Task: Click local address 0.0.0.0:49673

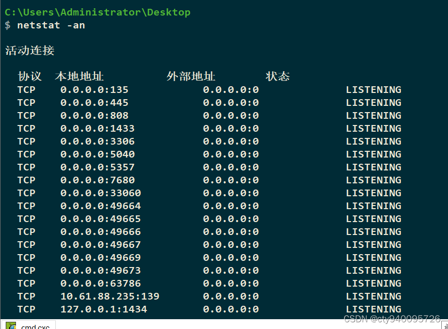Action: coord(101,271)
